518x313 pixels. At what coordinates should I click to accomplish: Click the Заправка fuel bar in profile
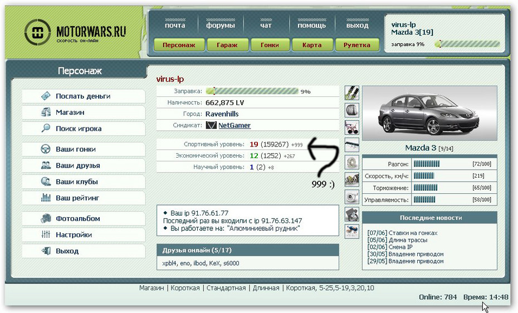(252, 91)
